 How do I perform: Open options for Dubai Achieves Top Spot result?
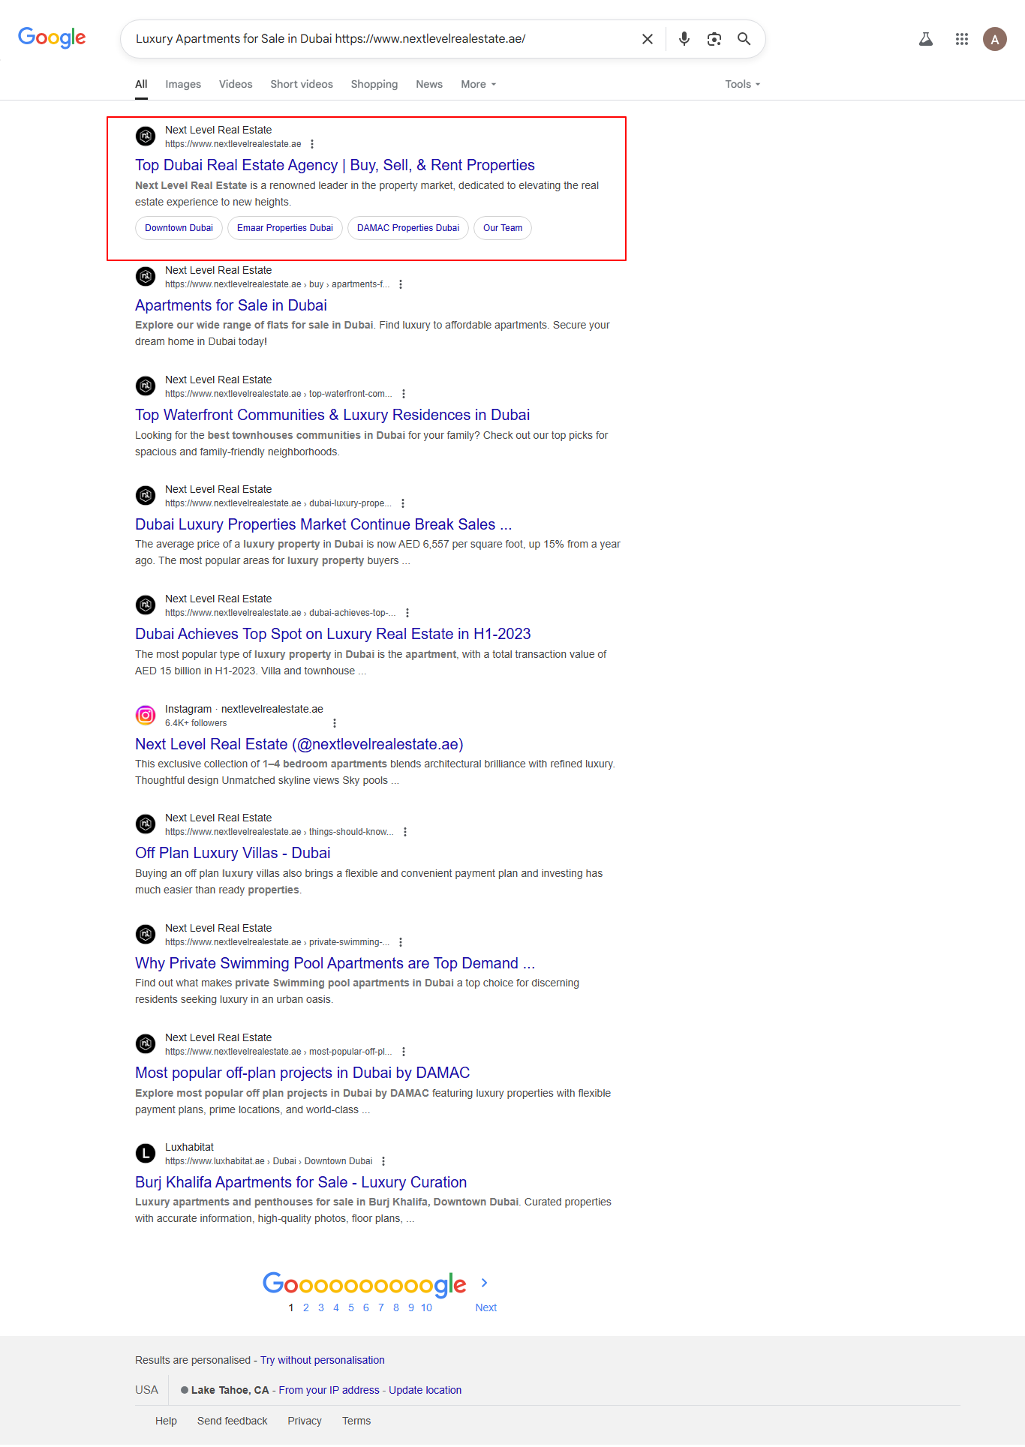click(407, 613)
